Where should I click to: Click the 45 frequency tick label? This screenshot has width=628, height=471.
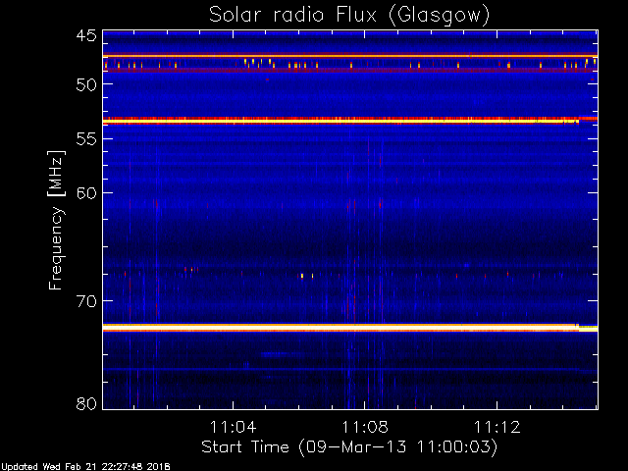click(86, 35)
